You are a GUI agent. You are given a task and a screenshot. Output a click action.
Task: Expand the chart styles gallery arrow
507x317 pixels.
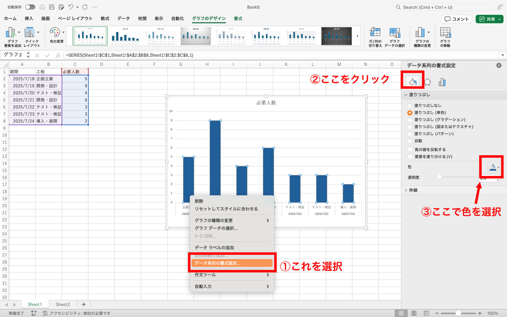point(357,36)
